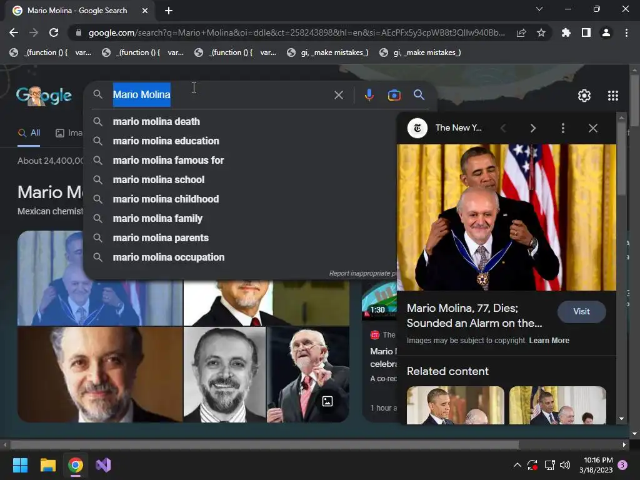Open image preview three-dot options
Image resolution: width=640 pixels, height=480 pixels.
(x=563, y=128)
